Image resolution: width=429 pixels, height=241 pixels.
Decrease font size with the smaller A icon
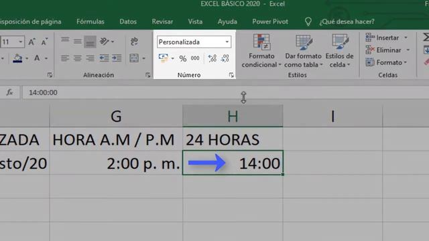pos(44,42)
